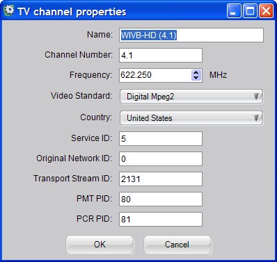
Task: Dismiss dialog with the Cancel button
Action: (177, 245)
